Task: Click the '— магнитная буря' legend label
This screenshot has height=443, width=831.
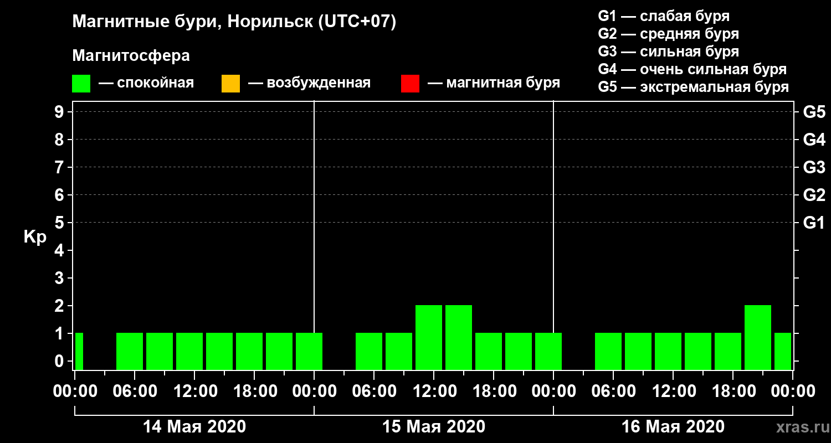Action: pyautogui.click(x=494, y=83)
